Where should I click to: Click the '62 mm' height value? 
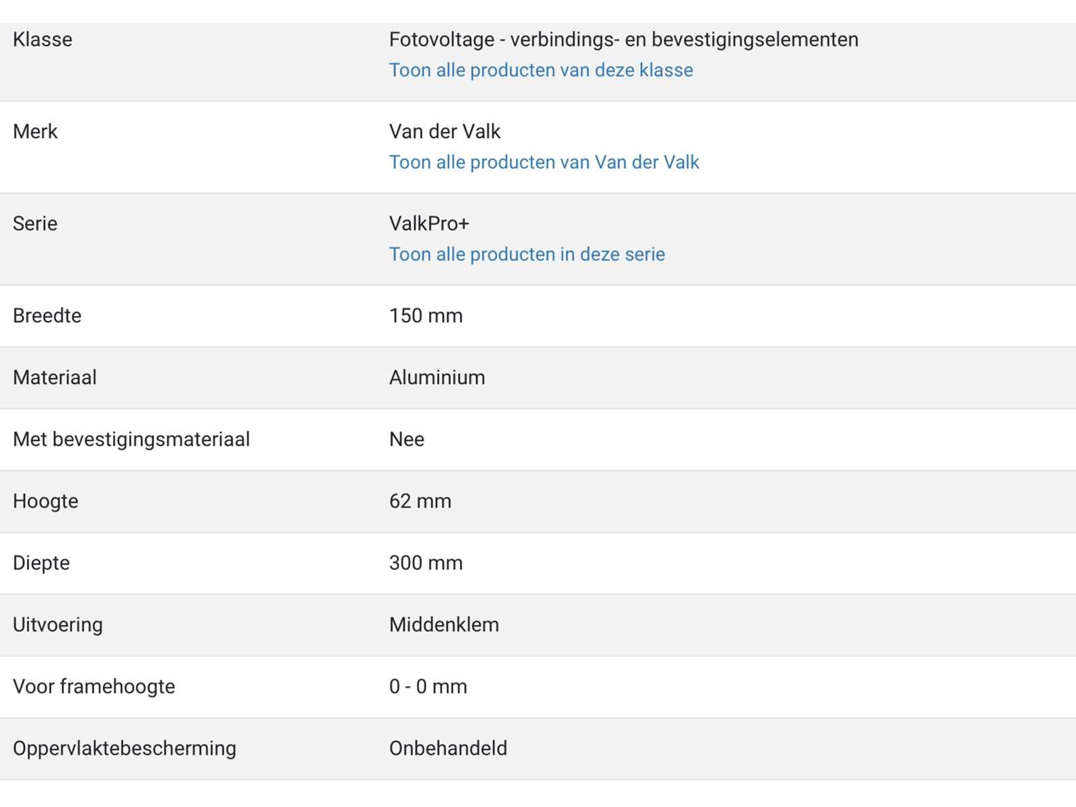(420, 502)
